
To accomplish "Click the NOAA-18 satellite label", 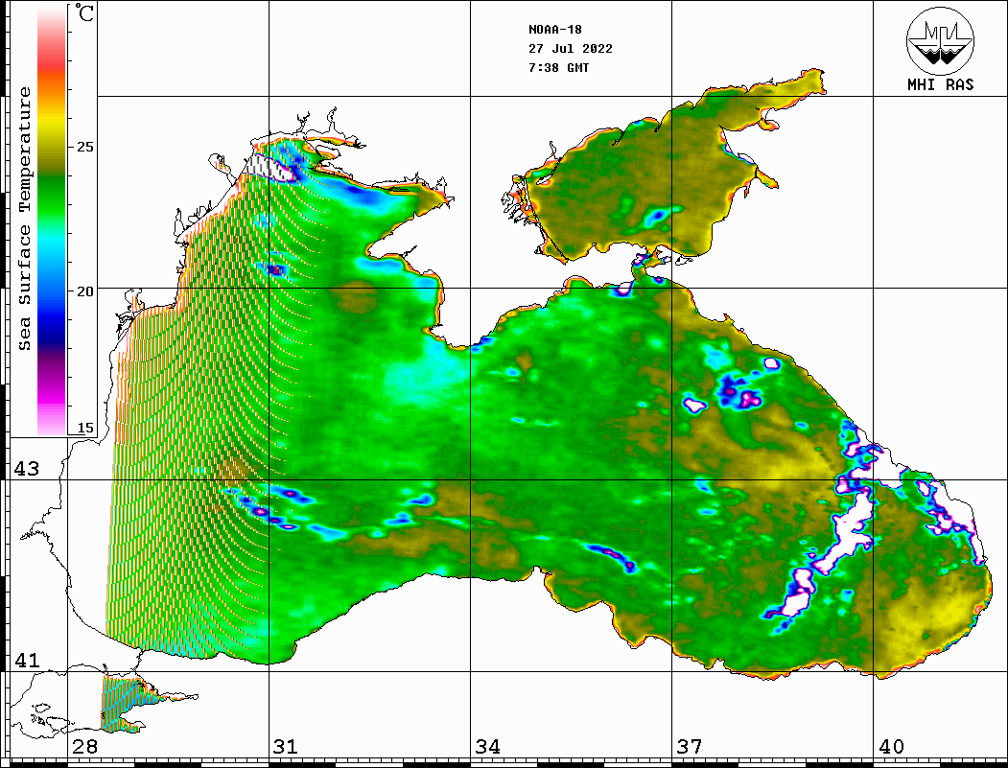I will pyautogui.click(x=554, y=30).
